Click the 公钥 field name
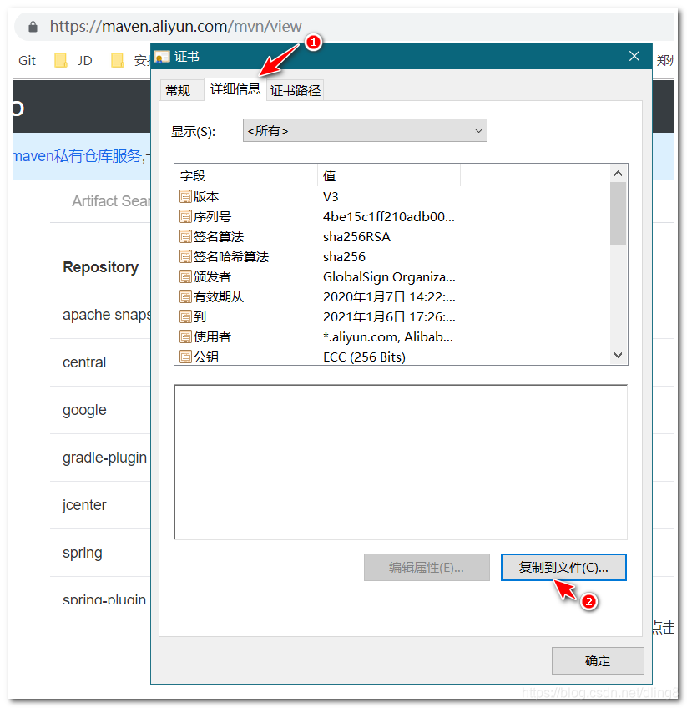This screenshot has height=708, width=687. click(x=206, y=357)
